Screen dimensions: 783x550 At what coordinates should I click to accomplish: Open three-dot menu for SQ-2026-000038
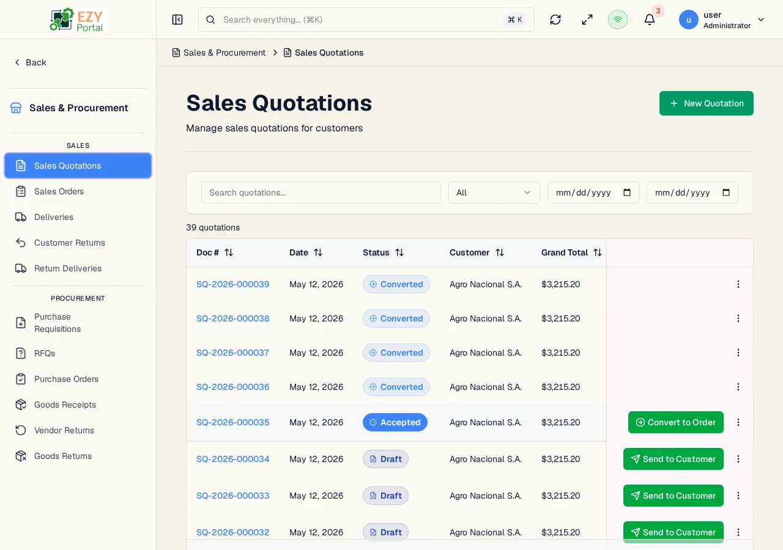[738, 318]
